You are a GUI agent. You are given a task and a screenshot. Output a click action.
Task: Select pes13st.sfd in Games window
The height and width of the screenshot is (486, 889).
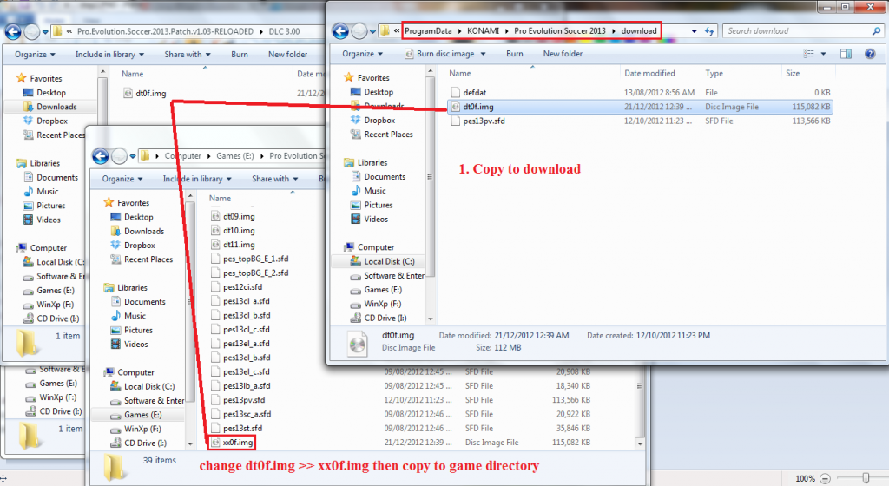236,428
